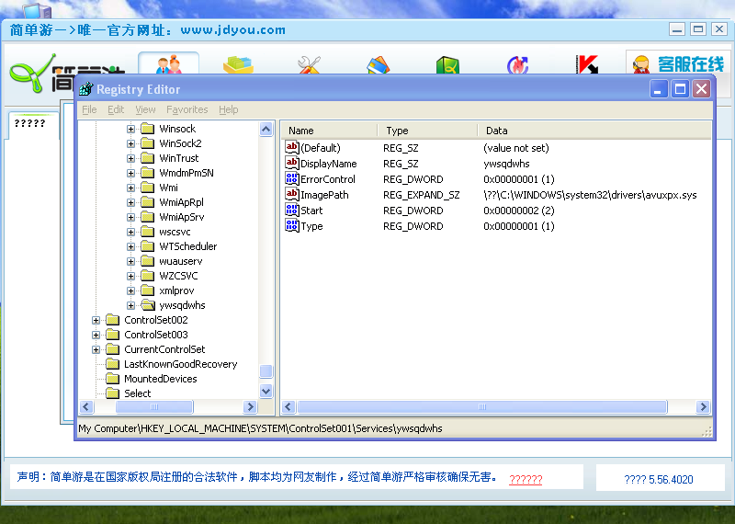The height and width of the screenshot is (524, 735).
Task: Click the Wmi folder icon
Action: [x=148, y=188]
